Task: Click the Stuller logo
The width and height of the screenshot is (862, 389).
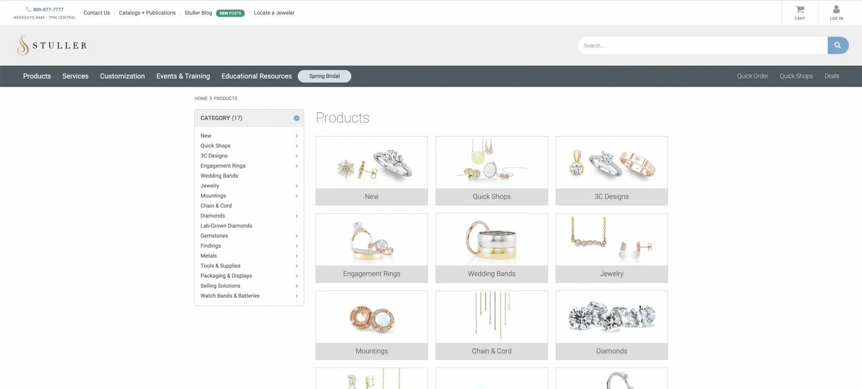Action: [x=52, y=45]
